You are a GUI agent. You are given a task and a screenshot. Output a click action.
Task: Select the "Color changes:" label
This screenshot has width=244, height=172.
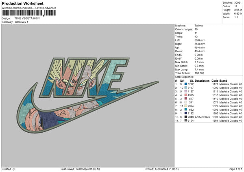pyautogui.click(x=184, y=29)
